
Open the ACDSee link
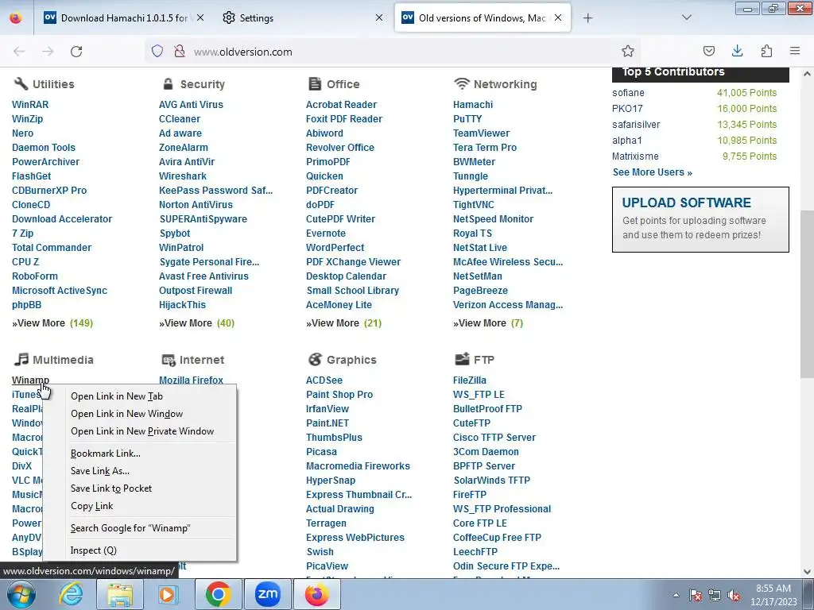(324, 380)
